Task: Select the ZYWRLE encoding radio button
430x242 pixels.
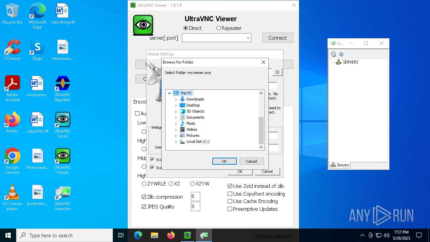Action: point(144,184)
